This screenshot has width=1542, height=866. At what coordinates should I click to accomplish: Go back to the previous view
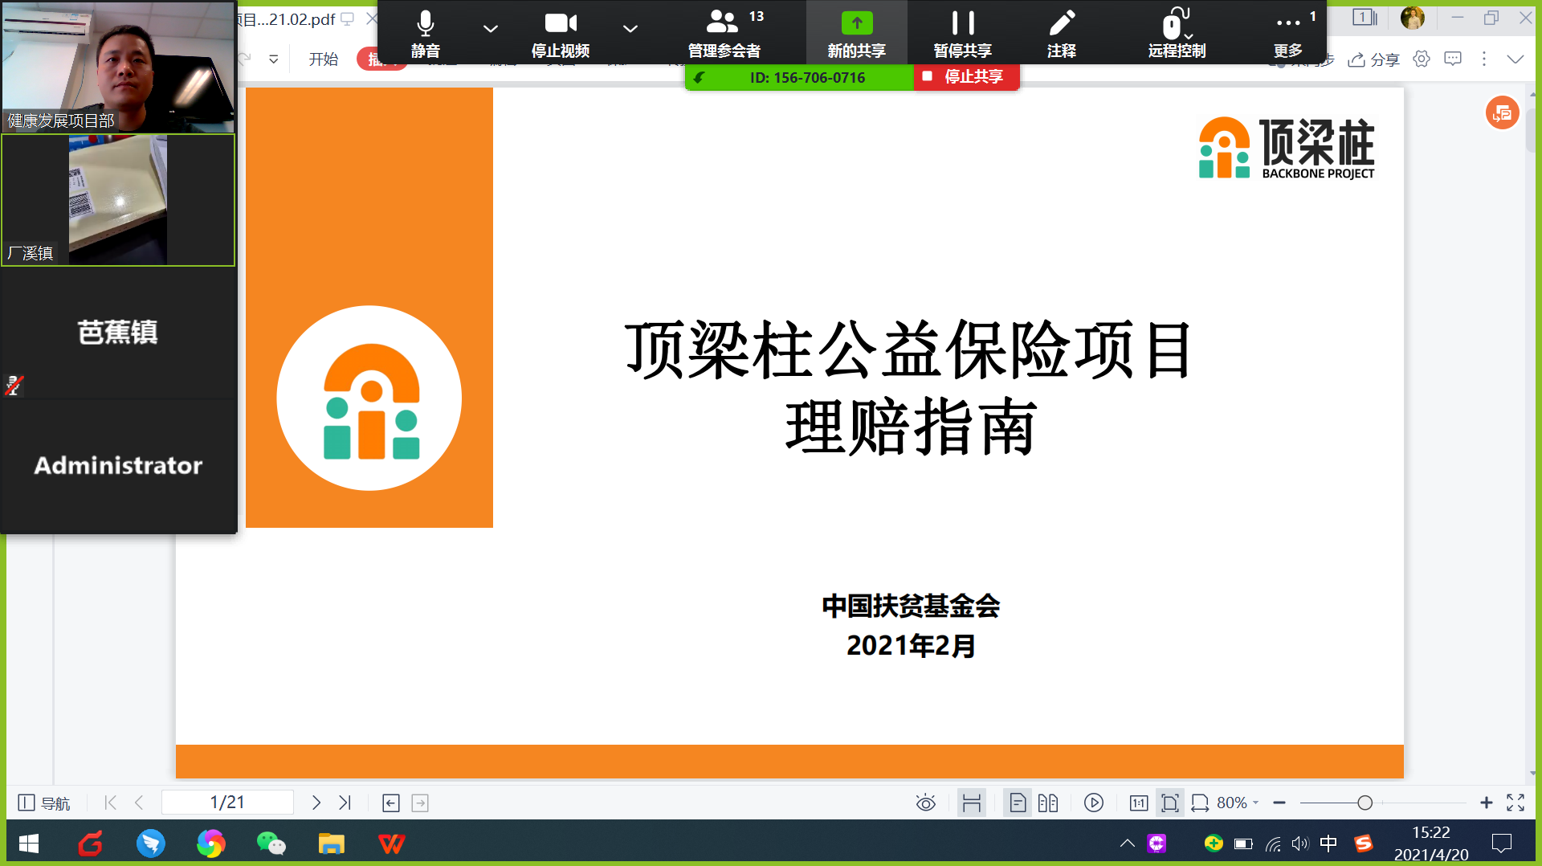(x=391, y=803)
